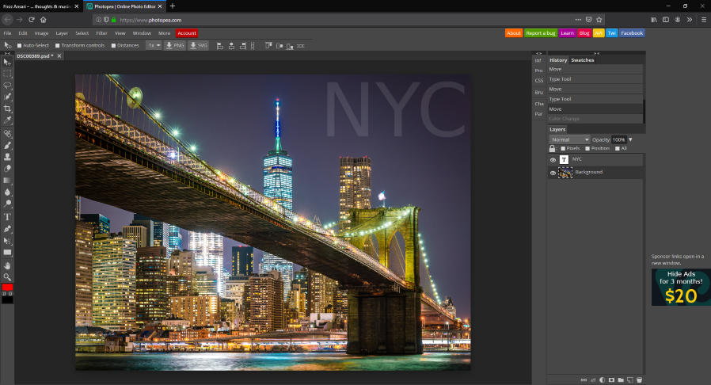The width and height of the screenshot is (711, 385).
Task: Select the Rectangle Select marquee tool
Action: pyautogui.click(x=7, y=74)
